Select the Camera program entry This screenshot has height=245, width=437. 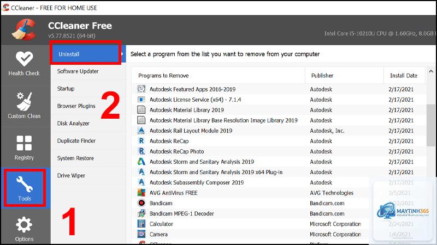(x=279, y=235)
